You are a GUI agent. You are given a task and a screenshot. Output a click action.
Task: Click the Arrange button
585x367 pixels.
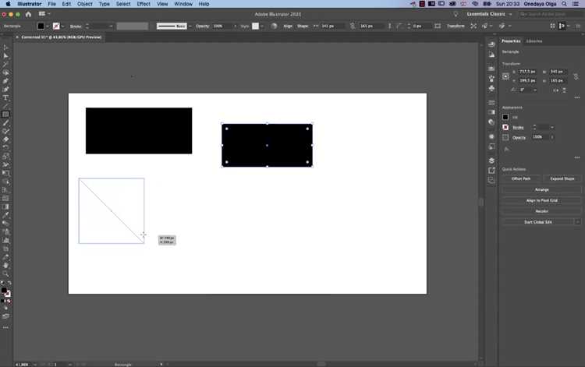click(542, 189)
